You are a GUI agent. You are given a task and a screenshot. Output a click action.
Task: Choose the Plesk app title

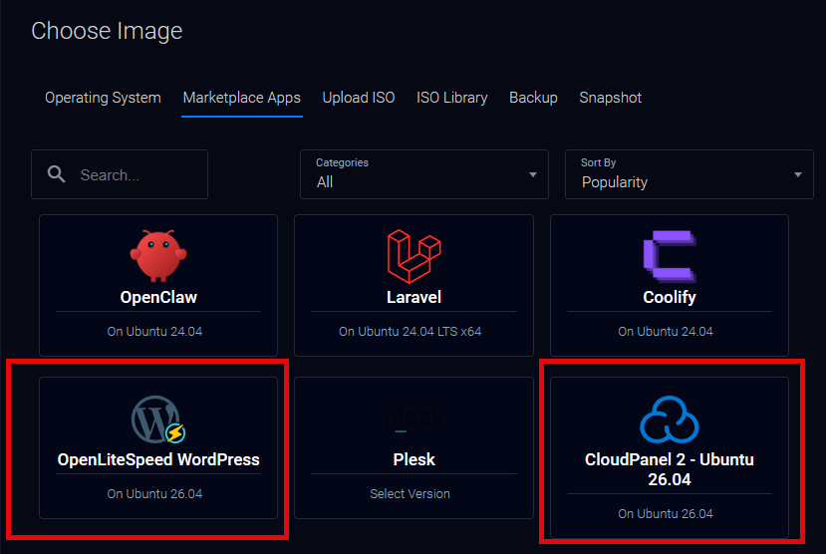click(414, 459)
